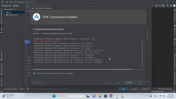Click the SDK Manager toolbar icon

[x=163, y=5]
